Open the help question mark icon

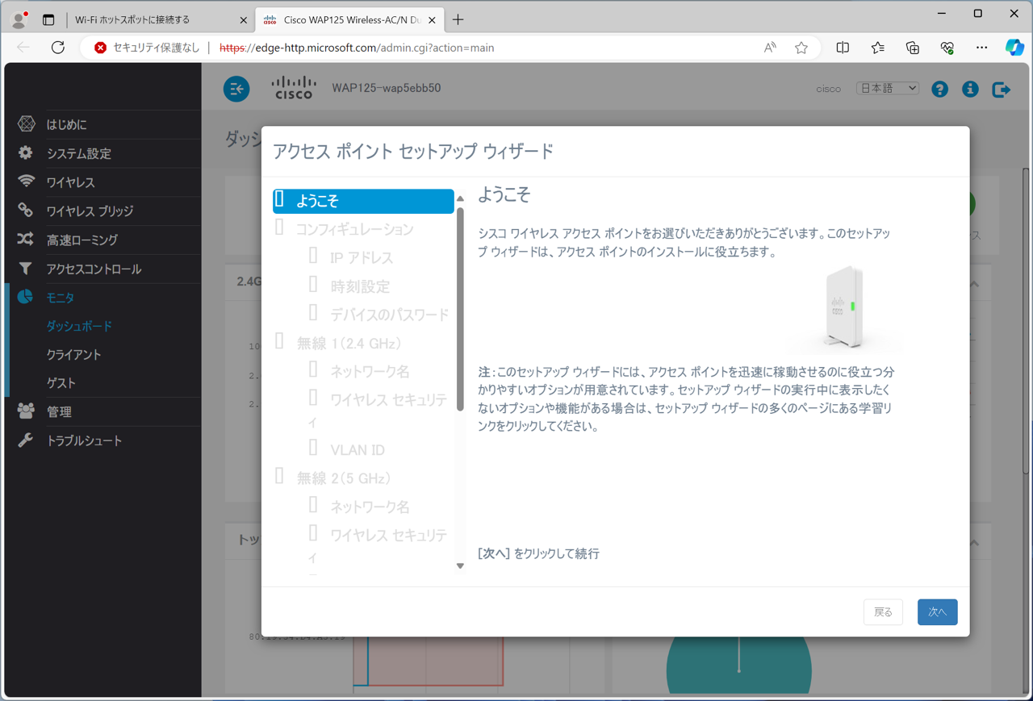939,89
